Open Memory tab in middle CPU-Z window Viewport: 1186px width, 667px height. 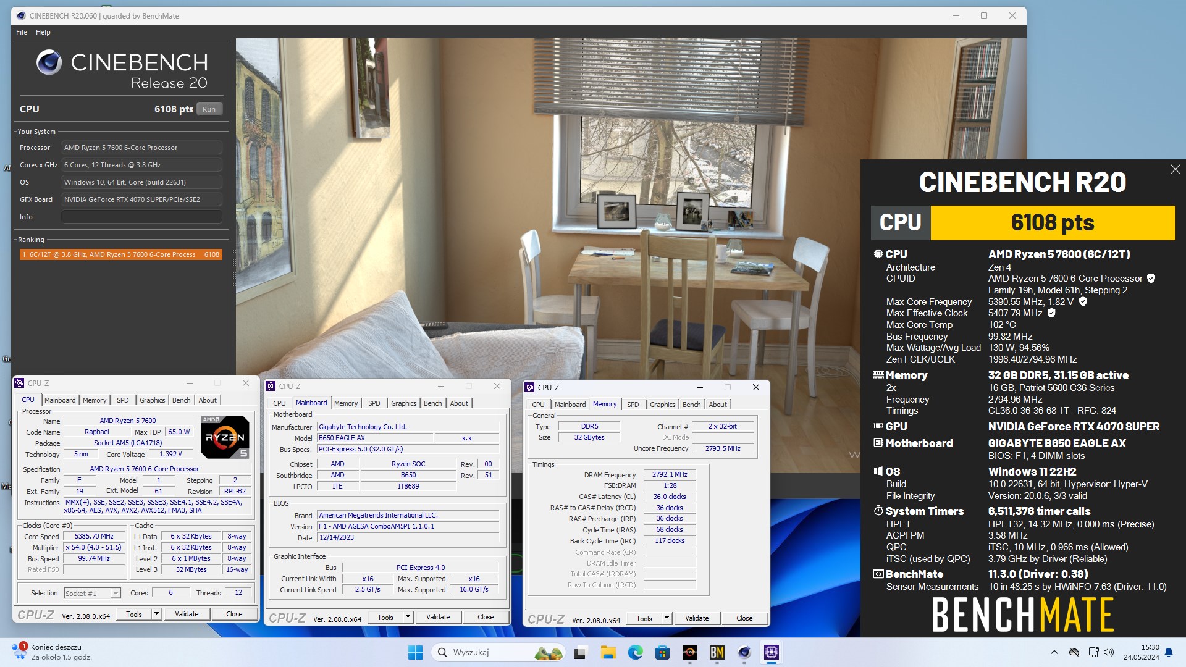346,403
